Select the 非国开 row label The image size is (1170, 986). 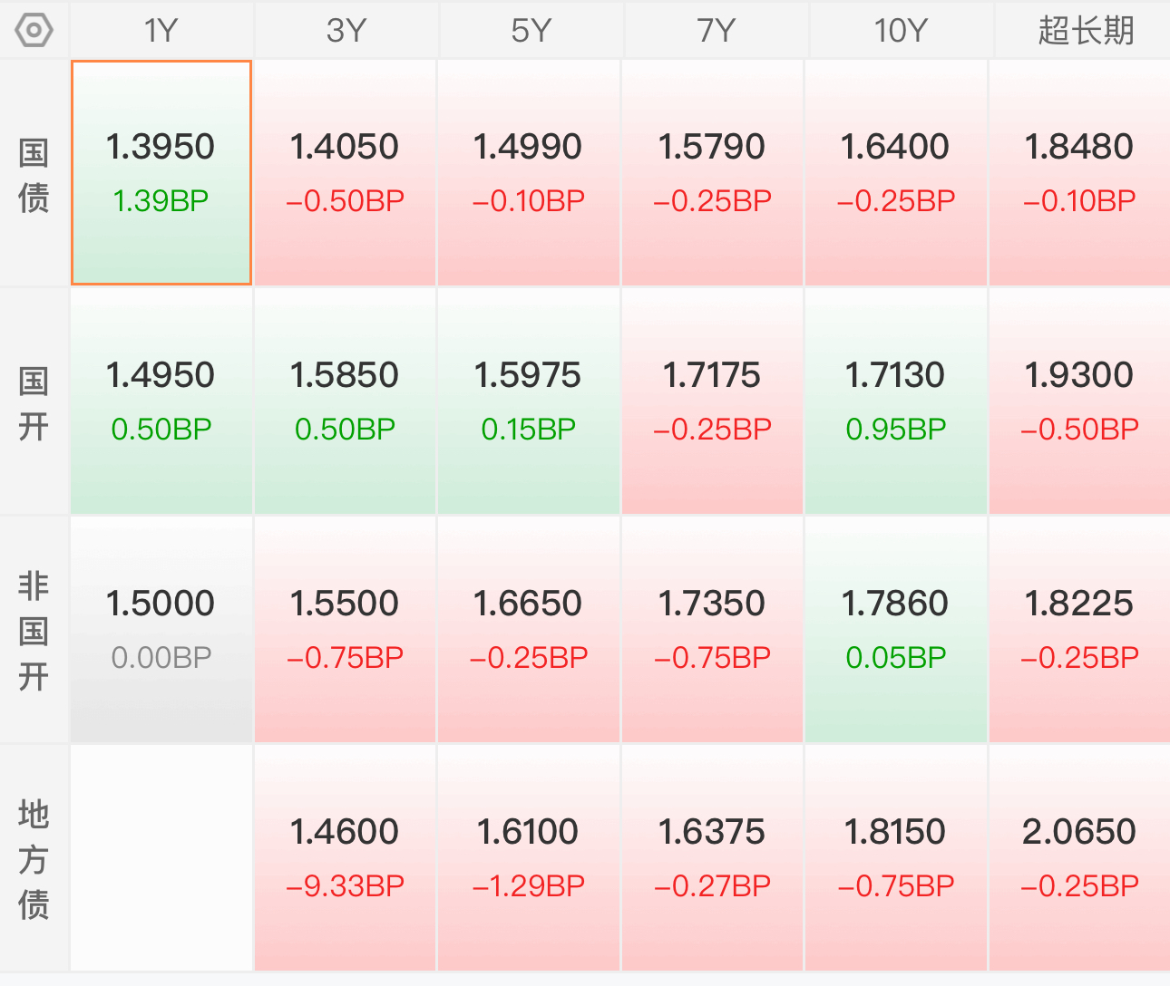pos(34,631)
